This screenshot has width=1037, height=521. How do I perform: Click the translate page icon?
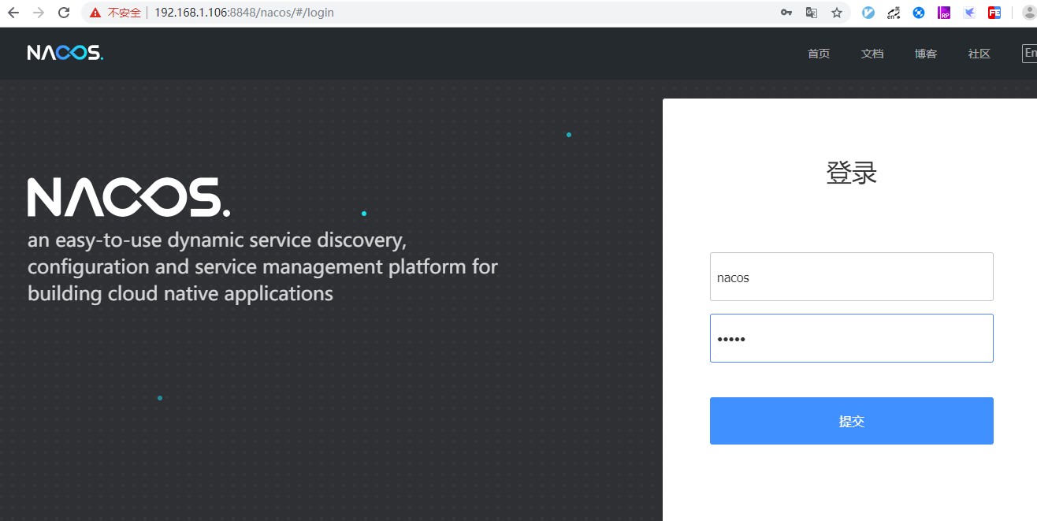tap(812, 13)
